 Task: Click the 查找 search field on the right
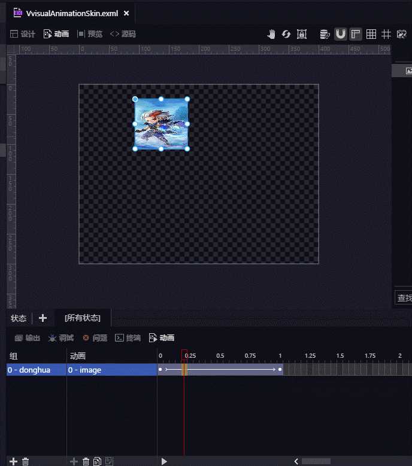pyautogui.click(x=404, y=297)
